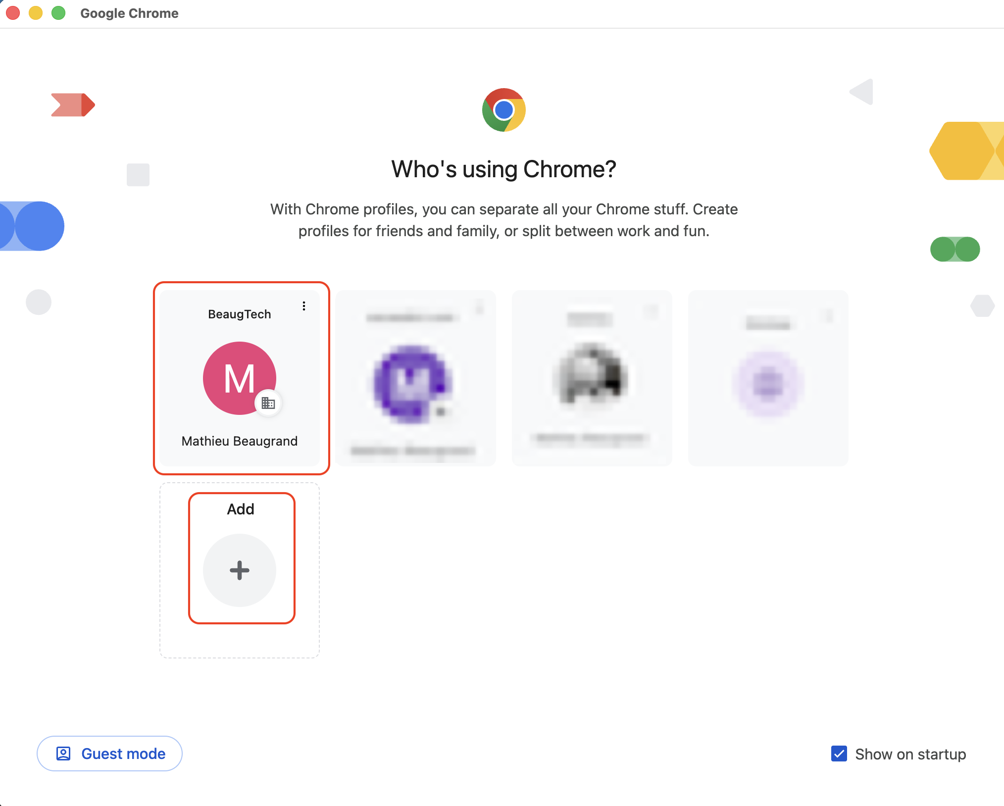Click the plus icon to add profile
The width and height of the screenshot is (1004, 806).
pyautogui.click(x=240, y=570)
